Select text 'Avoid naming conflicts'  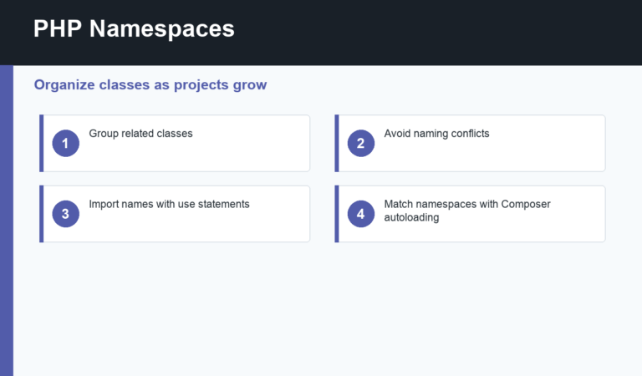(x=436, y=134)
